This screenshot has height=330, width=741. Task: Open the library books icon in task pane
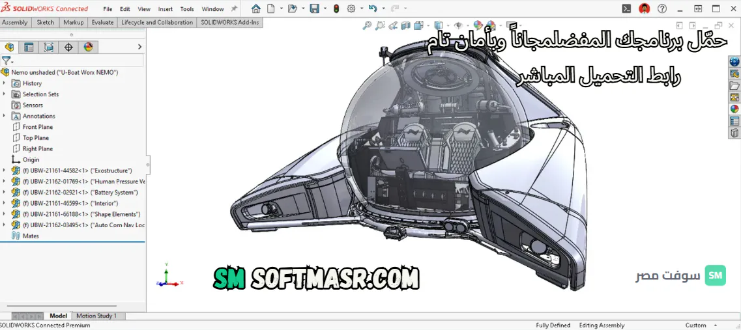[734, 133]
